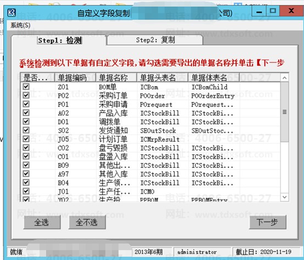Untick the A02 产品入库 checkbox
Viewport: 304px width, 260px height.
pos(26,113)
